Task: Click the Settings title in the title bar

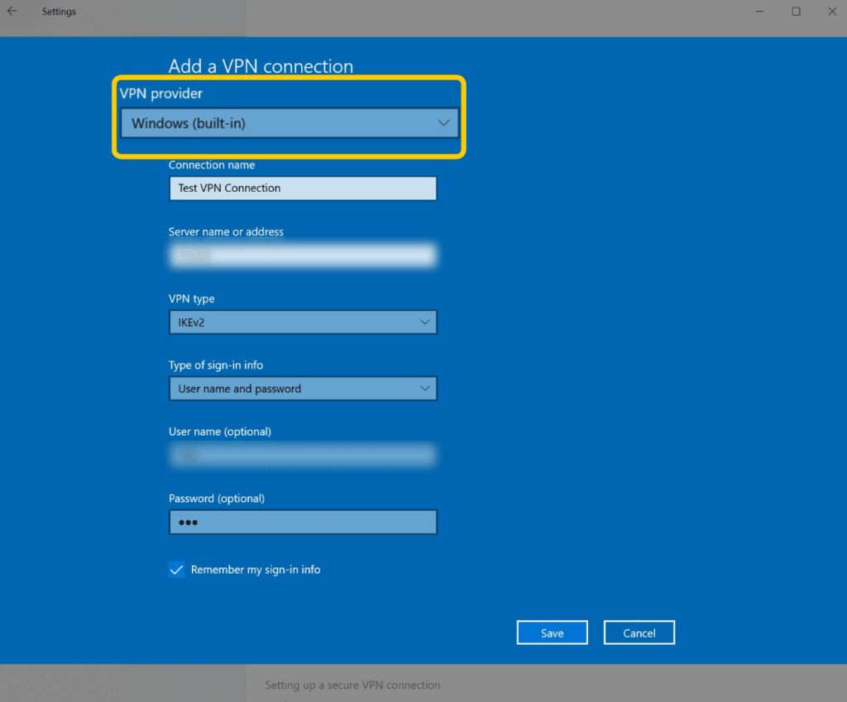Action: (x=59, y=12)
